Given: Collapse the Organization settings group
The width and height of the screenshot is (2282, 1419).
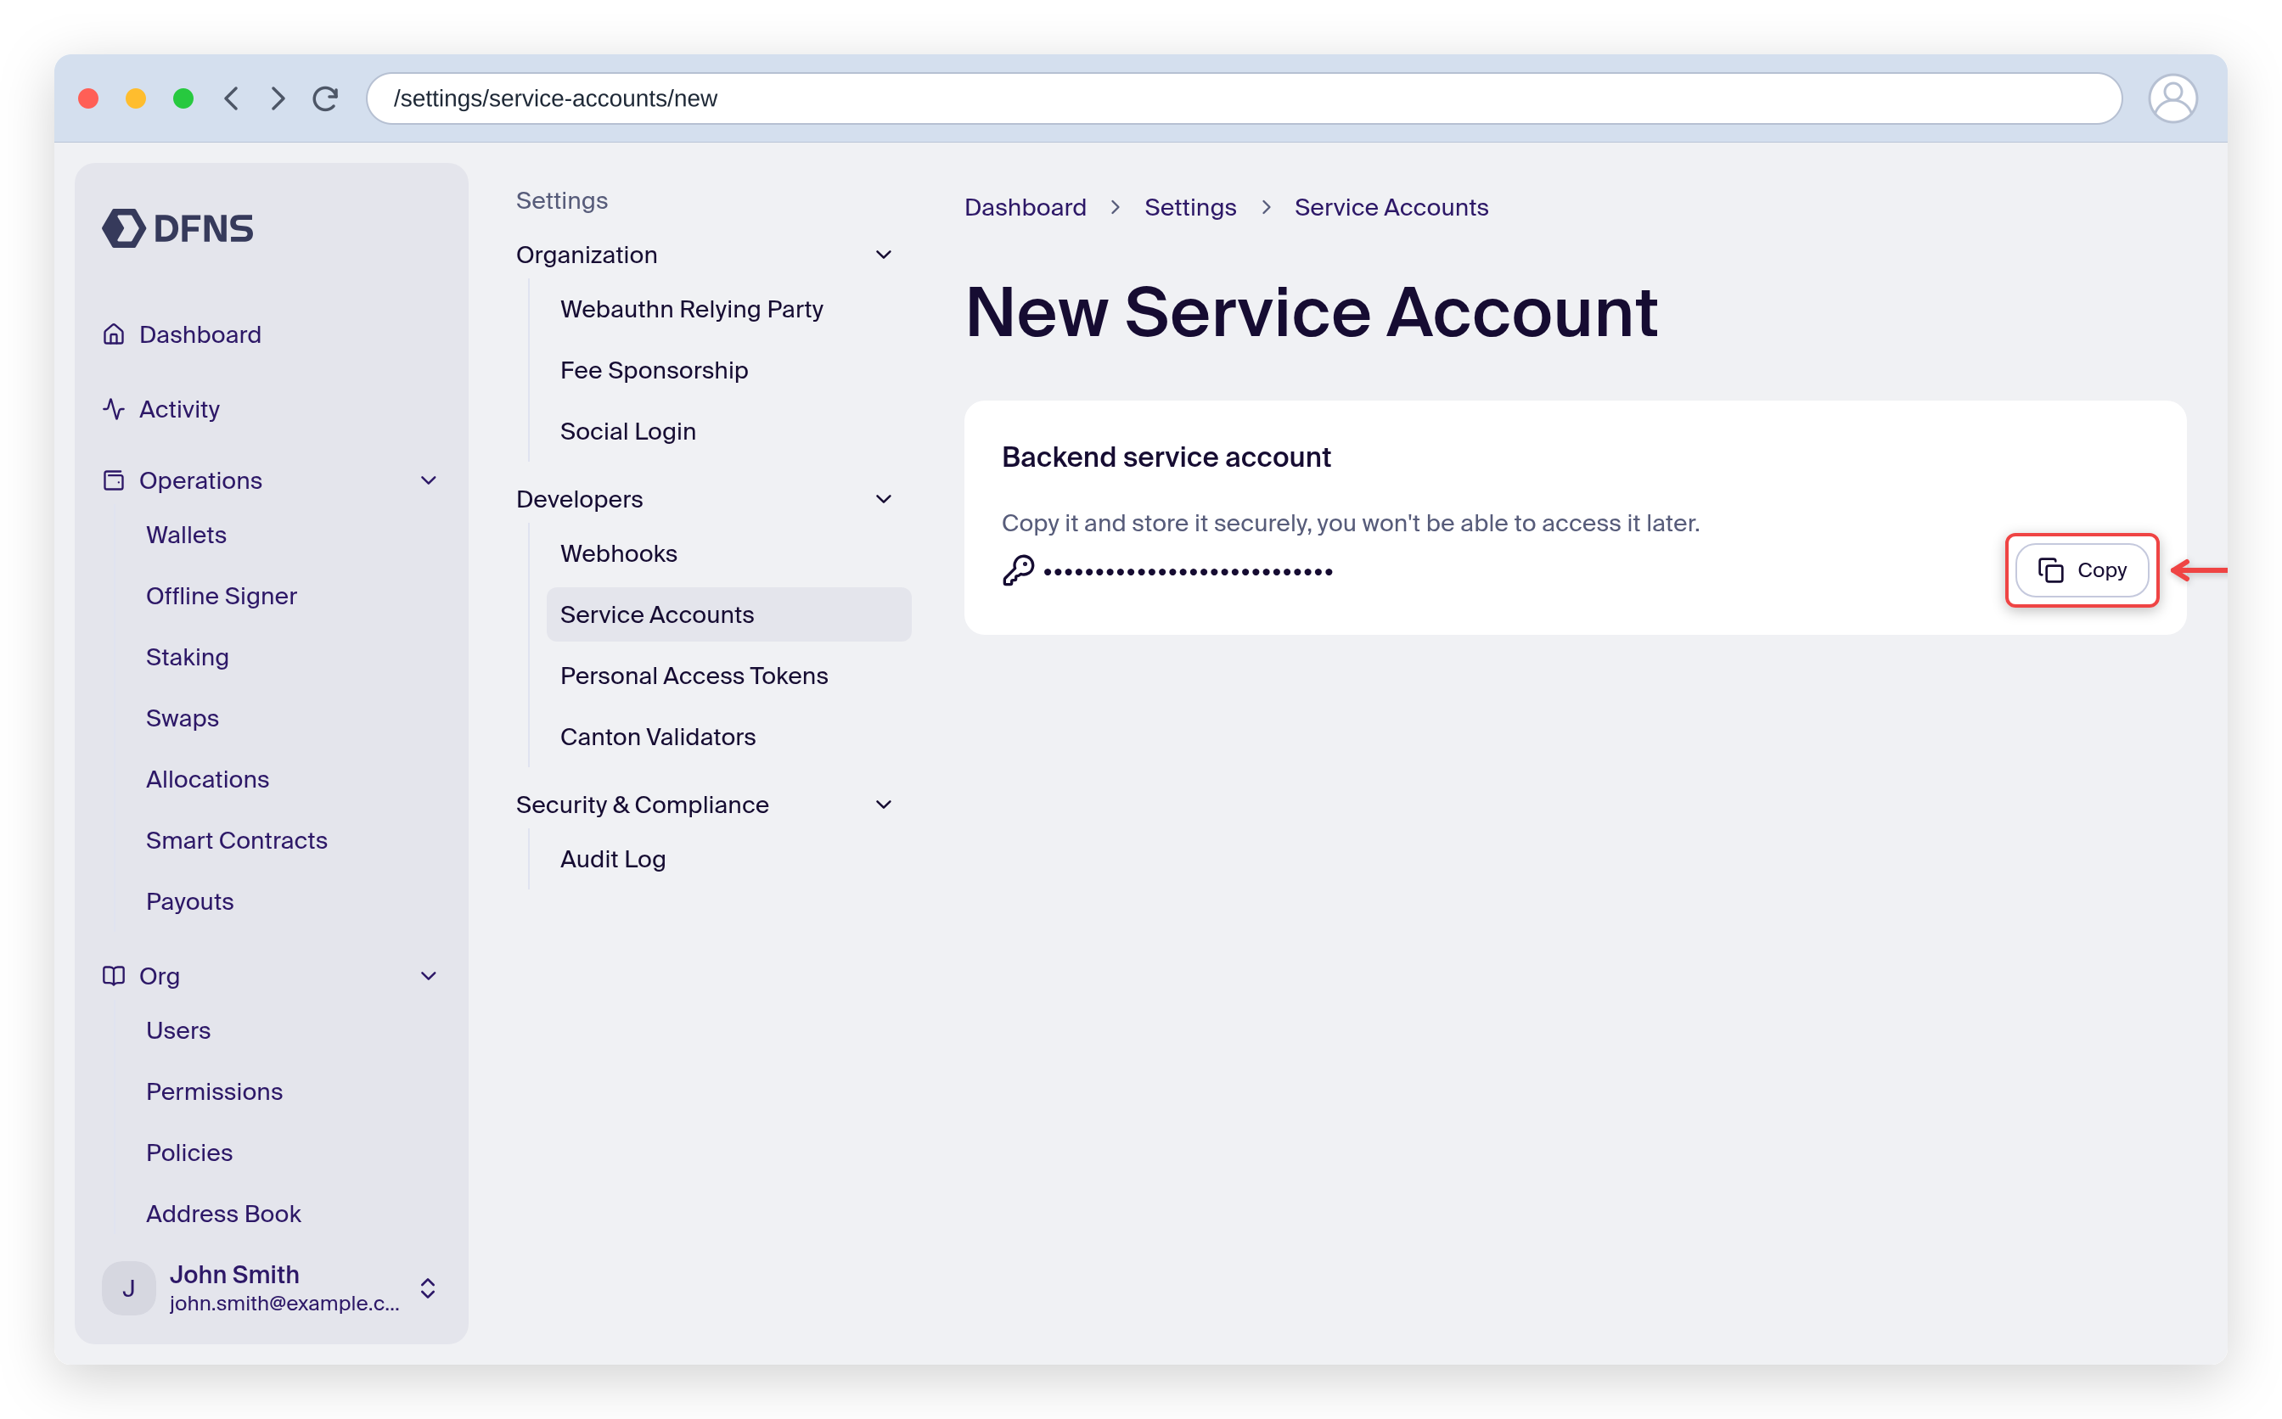Looking at the screenshot, I should pos(883,255).
